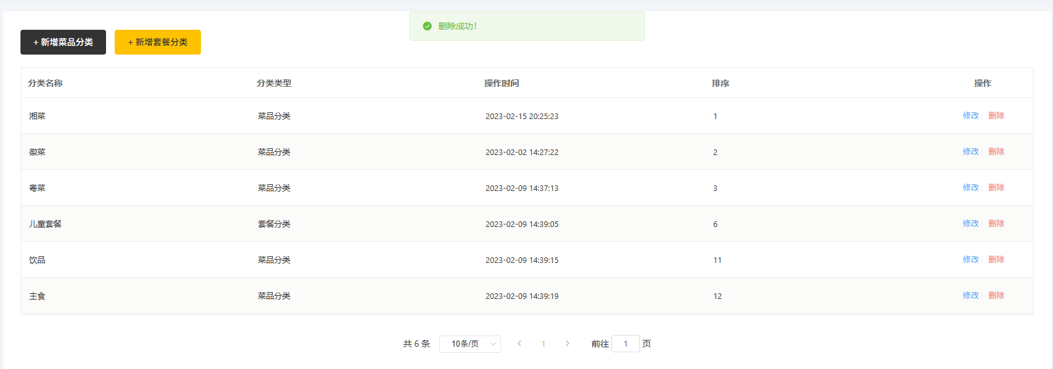Select the 徽菜 name cell
Screen dimensions: 1053x369
37,152
